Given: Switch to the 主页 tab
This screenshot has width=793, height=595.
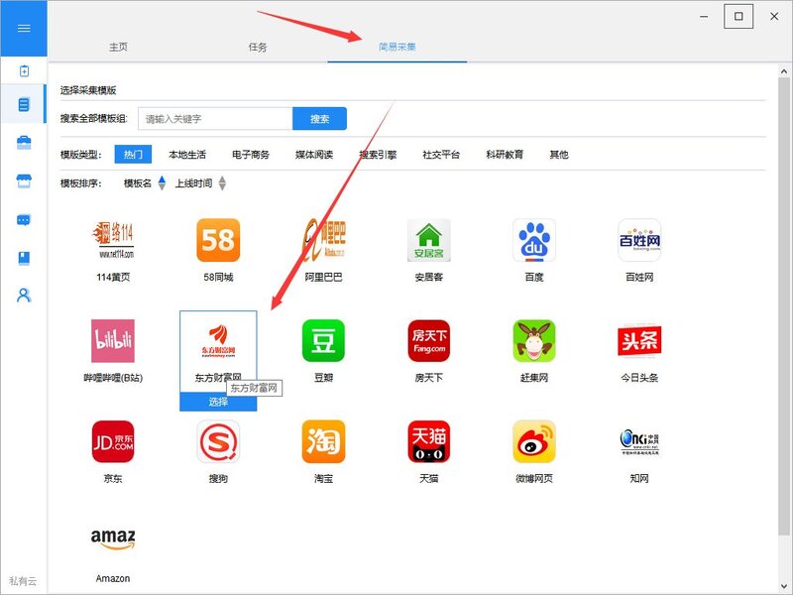Looking at the screenshot, I should coord(118,47).
